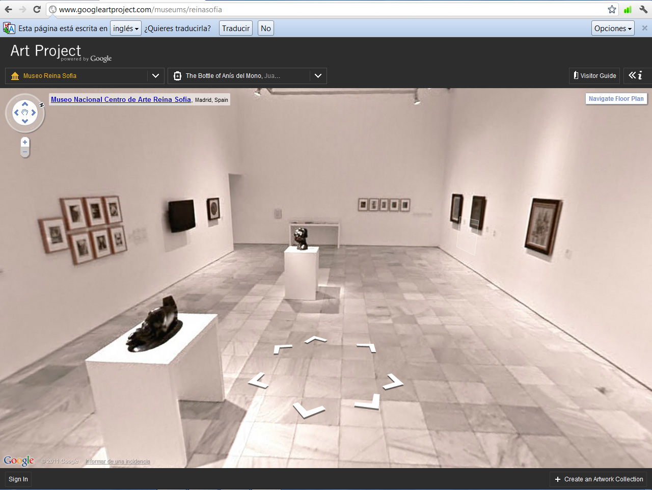This screenshot has width=652, height=490.
Task: Pan view left with compass left arrow
Action: pos(16,113)
